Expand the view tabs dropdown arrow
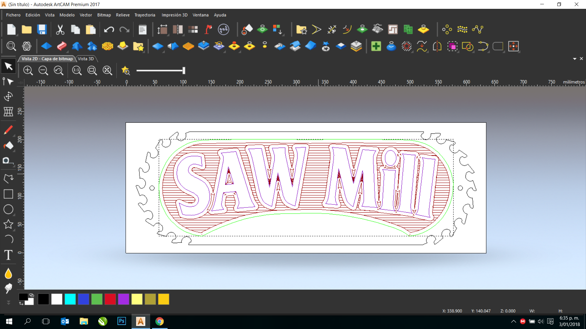 coord(575,59)
